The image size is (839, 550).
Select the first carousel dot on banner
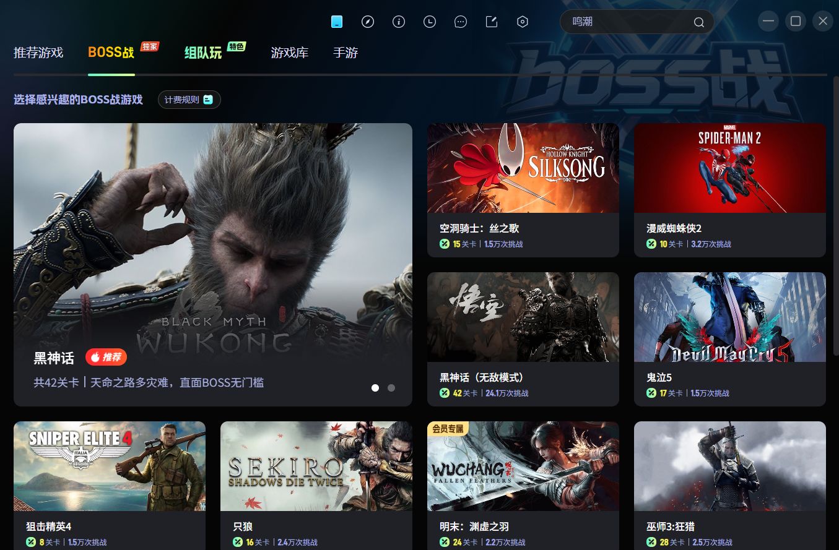point(375,388)
